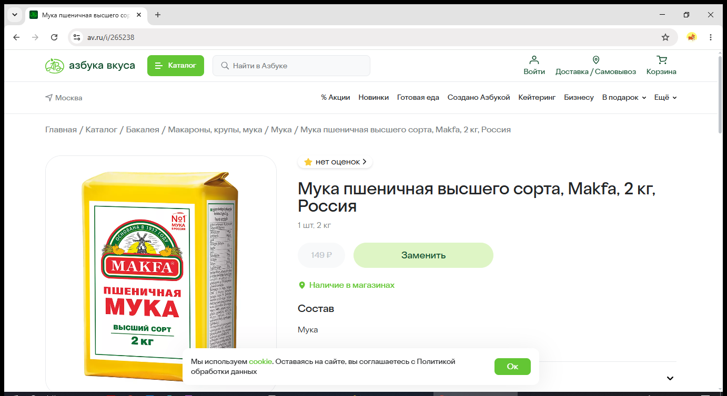Image resolution: width=727 pixels, height=396 pixels.
Task: Change the city from Москва
Action: (64, 98)
